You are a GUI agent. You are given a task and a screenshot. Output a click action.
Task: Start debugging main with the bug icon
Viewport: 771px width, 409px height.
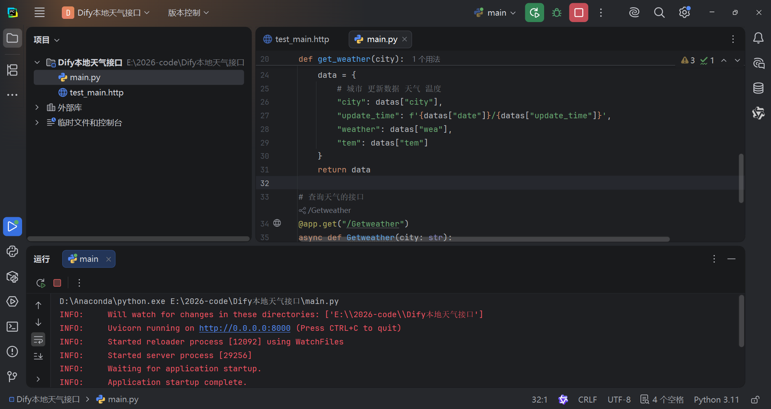[557, 12]
